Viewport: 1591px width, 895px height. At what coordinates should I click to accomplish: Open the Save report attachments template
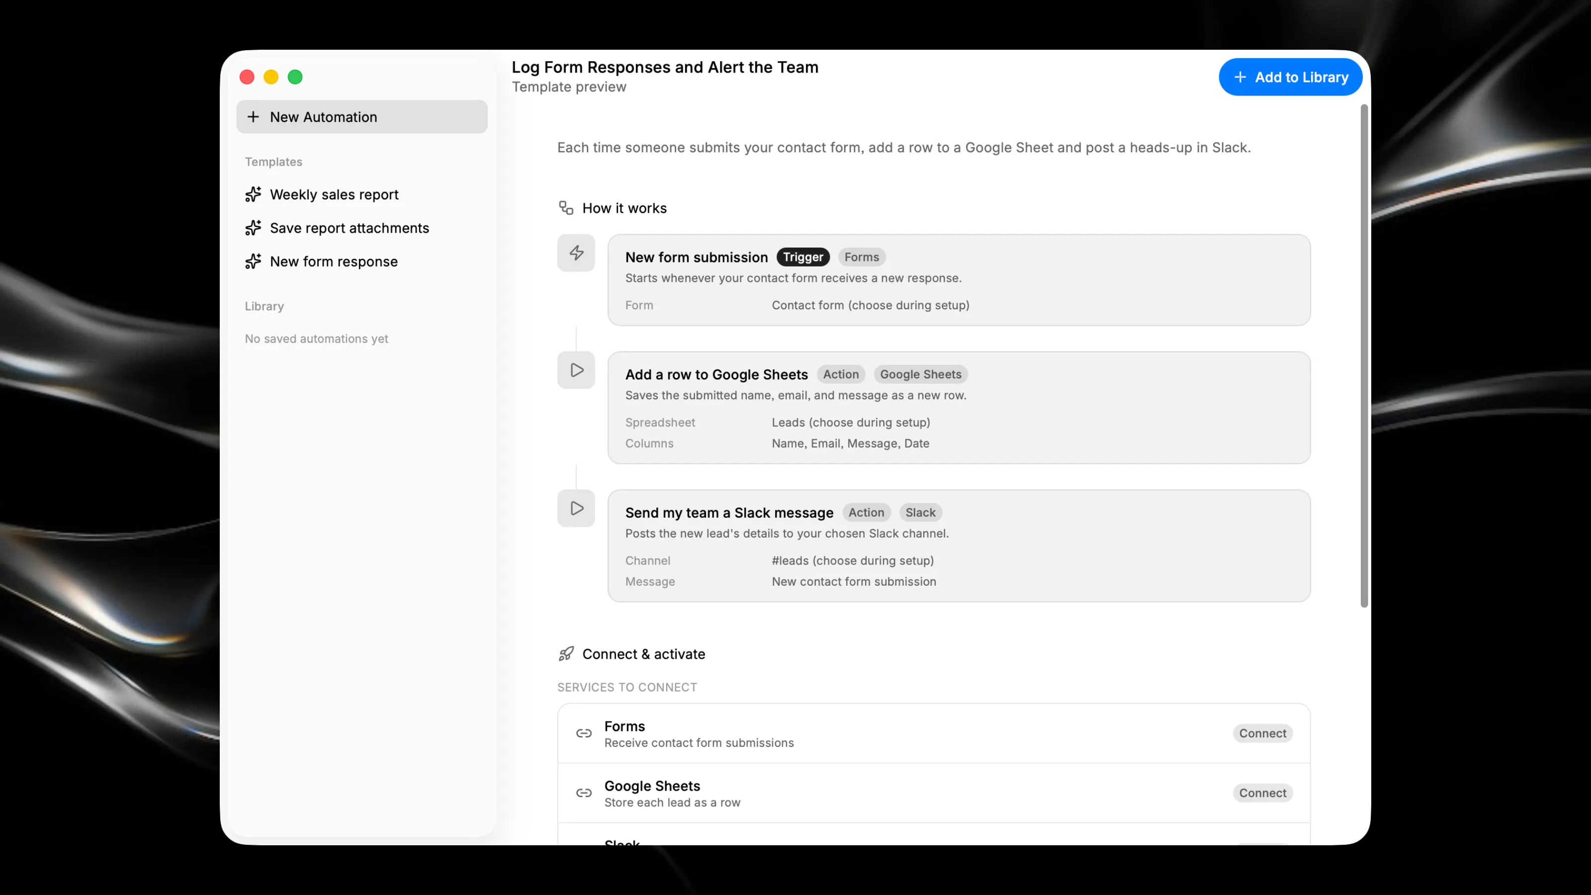coord(362,228)
